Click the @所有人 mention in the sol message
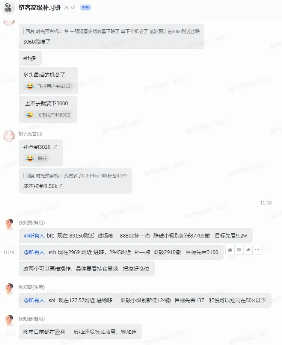 coord(34,300)
